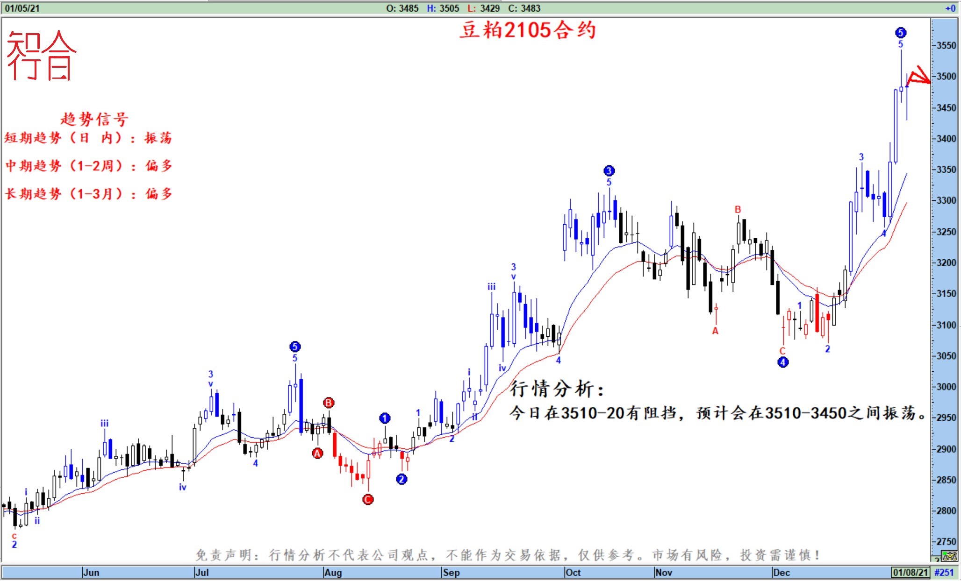Click the 01/08/21 date box
This screenshot has height=581, width=961.
911,573
